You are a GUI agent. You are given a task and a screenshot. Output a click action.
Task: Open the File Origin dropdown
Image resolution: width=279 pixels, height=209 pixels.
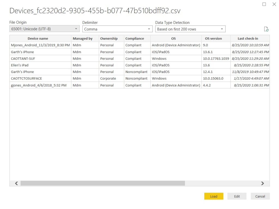pos(45,29)
